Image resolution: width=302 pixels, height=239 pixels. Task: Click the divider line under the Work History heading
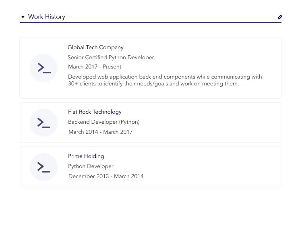click(151, 23)
